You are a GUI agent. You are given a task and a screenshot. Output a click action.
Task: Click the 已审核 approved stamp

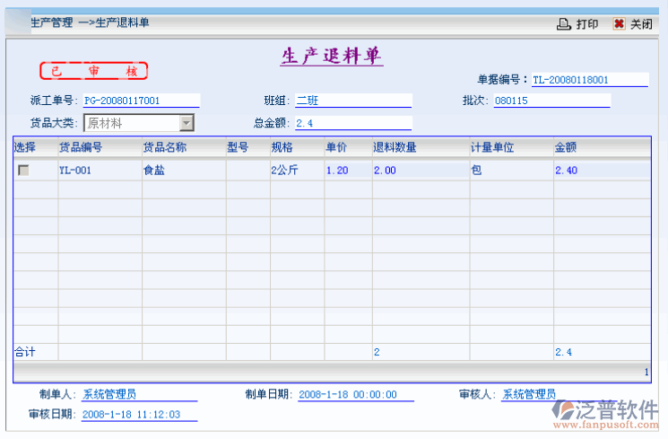[93, 71]
